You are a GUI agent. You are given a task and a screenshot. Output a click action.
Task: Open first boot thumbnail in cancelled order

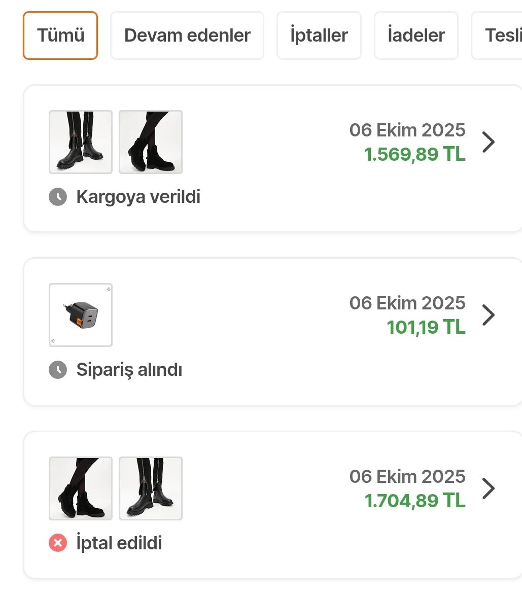tap(81, 488)
